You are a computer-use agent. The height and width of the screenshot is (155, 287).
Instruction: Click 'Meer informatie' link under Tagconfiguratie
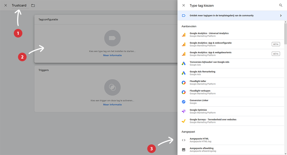click(x=112, y=55)
